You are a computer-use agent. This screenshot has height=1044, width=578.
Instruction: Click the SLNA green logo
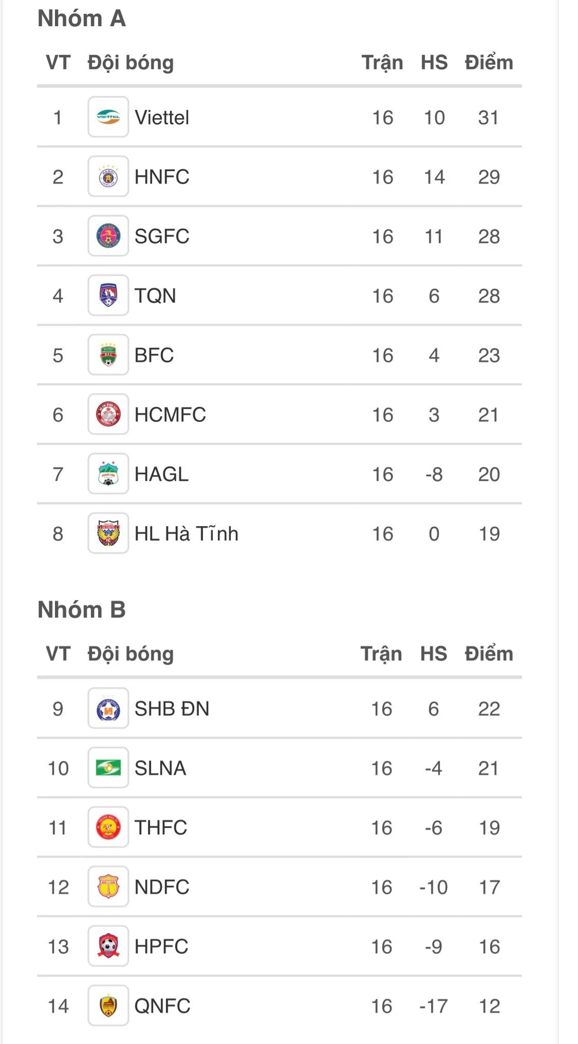(108, 768)
